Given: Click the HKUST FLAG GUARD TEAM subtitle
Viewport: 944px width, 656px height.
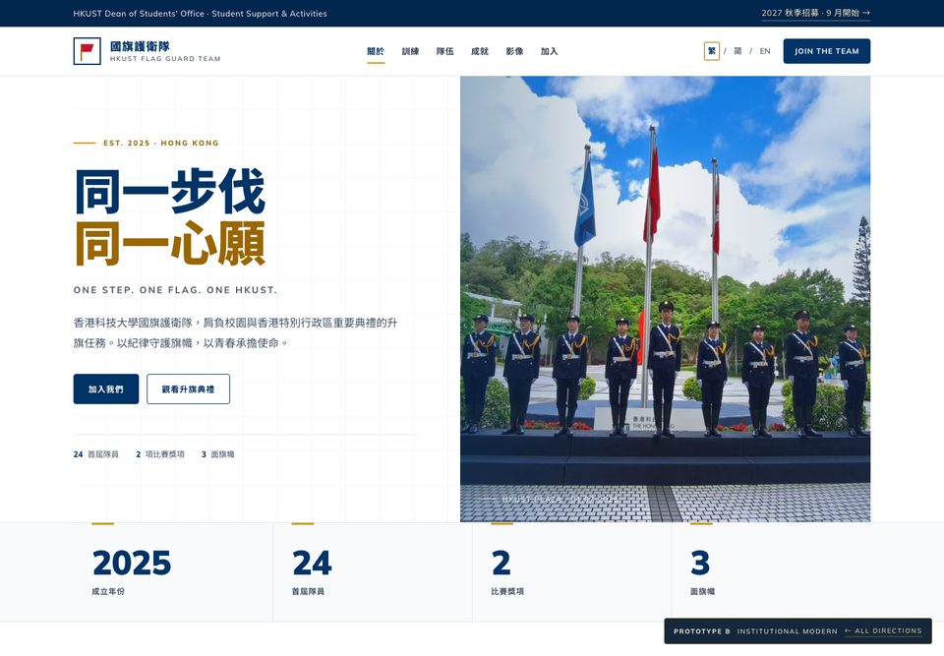Looking at the screenshot, I should coord(165,58).
